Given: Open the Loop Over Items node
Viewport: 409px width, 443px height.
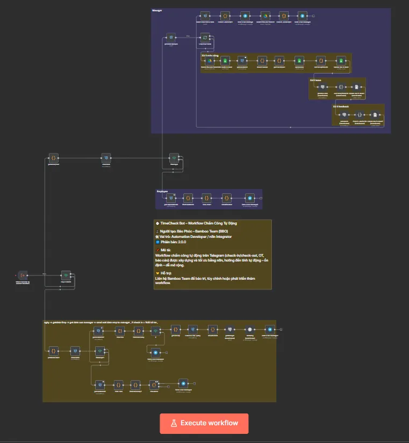Looking at the screenshot, I should (x=205, y=37).
